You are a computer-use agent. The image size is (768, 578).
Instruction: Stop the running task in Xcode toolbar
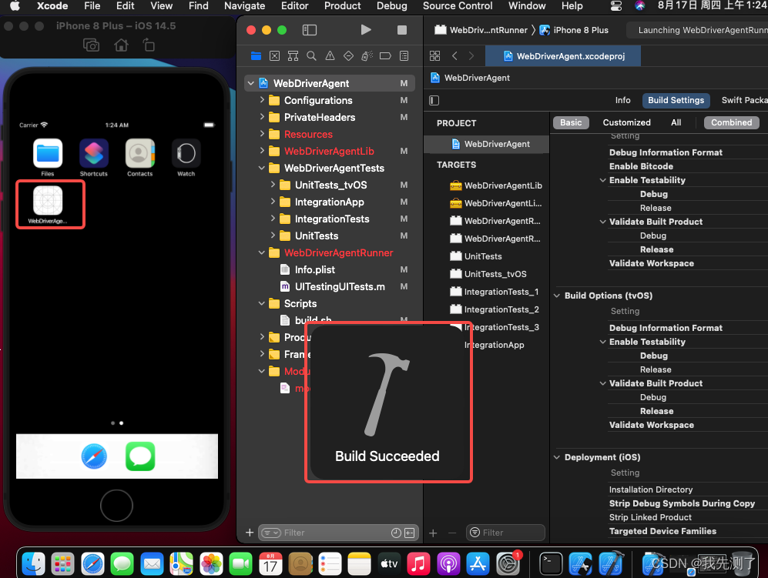pyautogui.click(x=401, y=30)
